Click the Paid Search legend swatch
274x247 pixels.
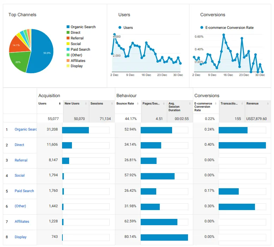(68, 49)
